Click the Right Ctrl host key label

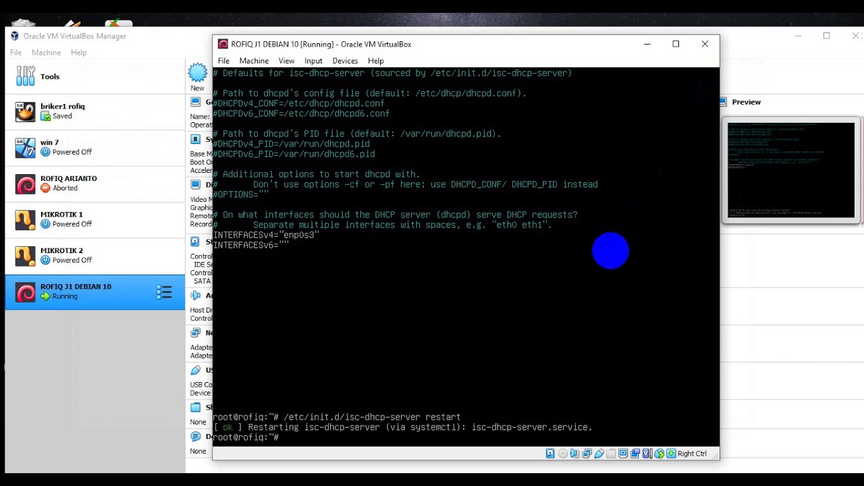[x=692, y=454]
